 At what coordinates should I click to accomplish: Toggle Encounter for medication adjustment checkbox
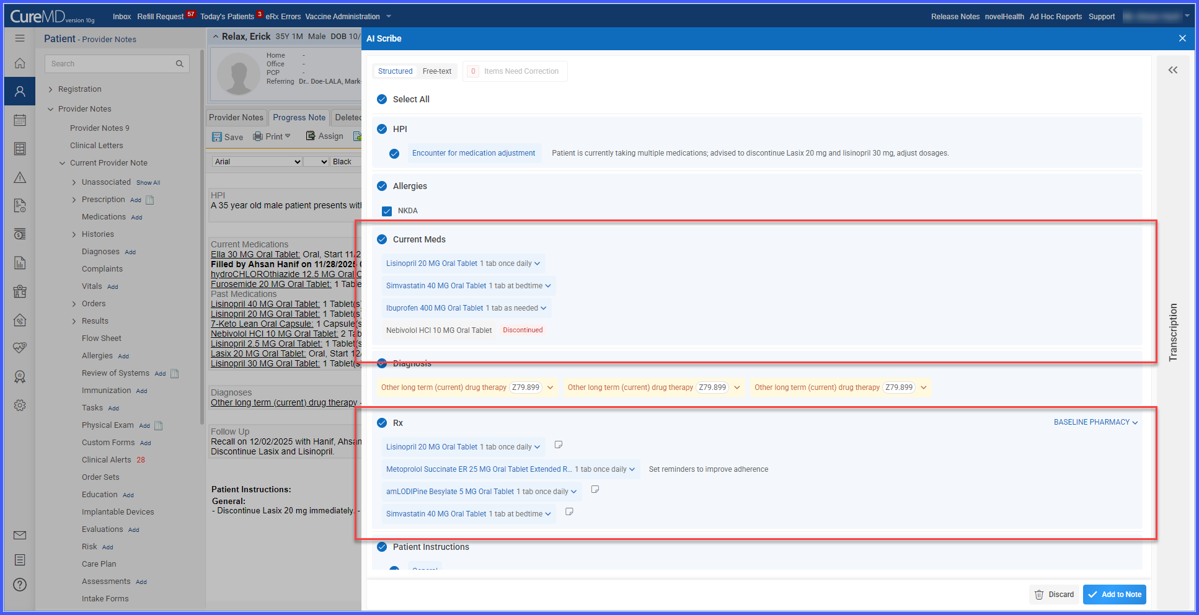[x=394, y=154]
